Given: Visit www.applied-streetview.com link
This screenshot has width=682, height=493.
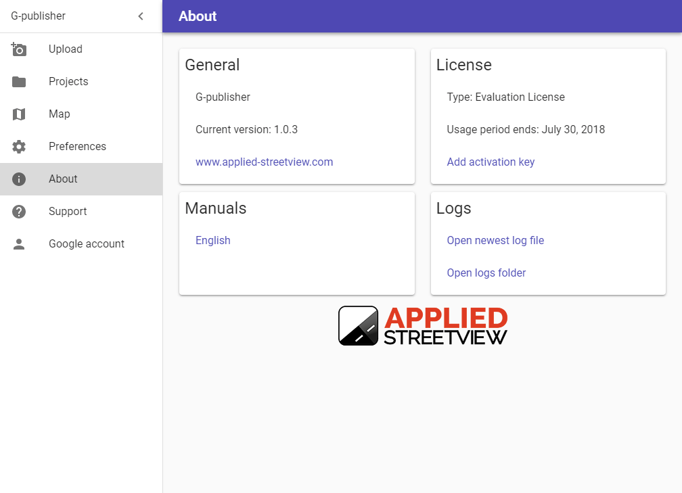Looking at the screenshot, I should click(264, 162).
